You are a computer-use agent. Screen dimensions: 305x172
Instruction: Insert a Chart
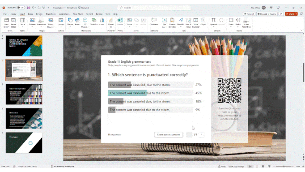click(x=102, y=22)
